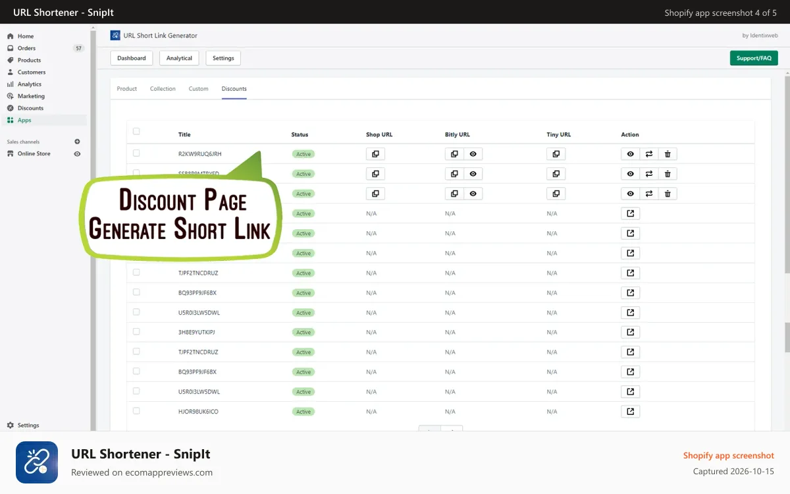The image size is (790, 494).
Task: Click the title text R2KW9RUQ6JRH
Action: (200, 154)
